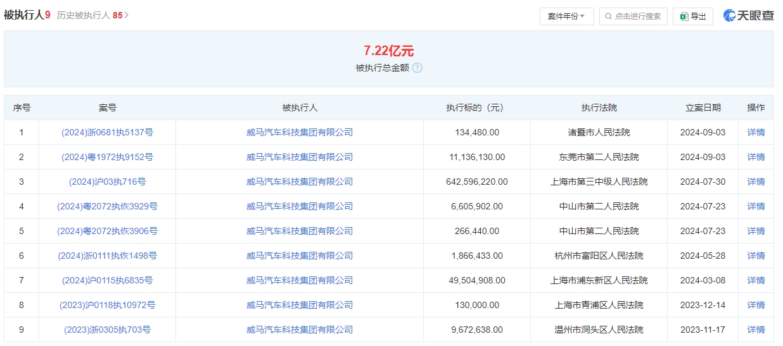The height and width of the screenshot is (346, 783).
Task: Click the 执行标的（元） column header
Action: coord(477,108)
